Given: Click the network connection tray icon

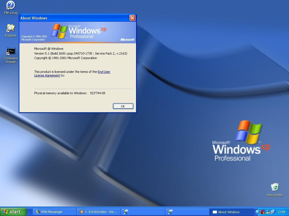Looking at the screenshot, I should [273, 212].
